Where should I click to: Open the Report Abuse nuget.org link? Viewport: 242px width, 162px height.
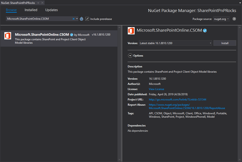click(187, 106)
